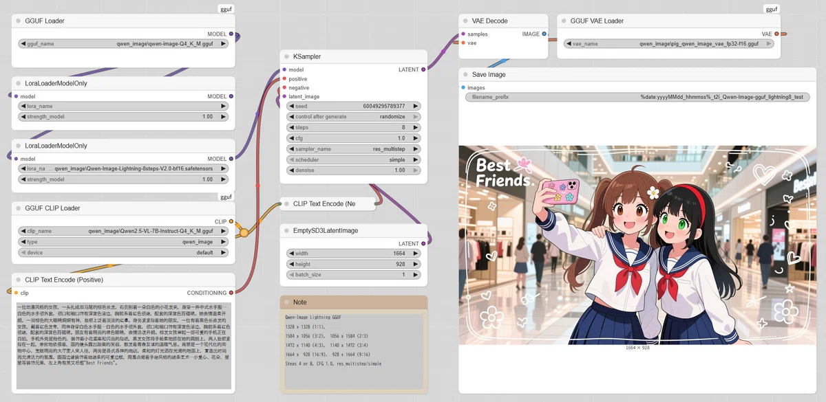The width and height of the screenshot is (826, 402).
Task: Decrease the seed with its left arrow
Action: (290, 107)
